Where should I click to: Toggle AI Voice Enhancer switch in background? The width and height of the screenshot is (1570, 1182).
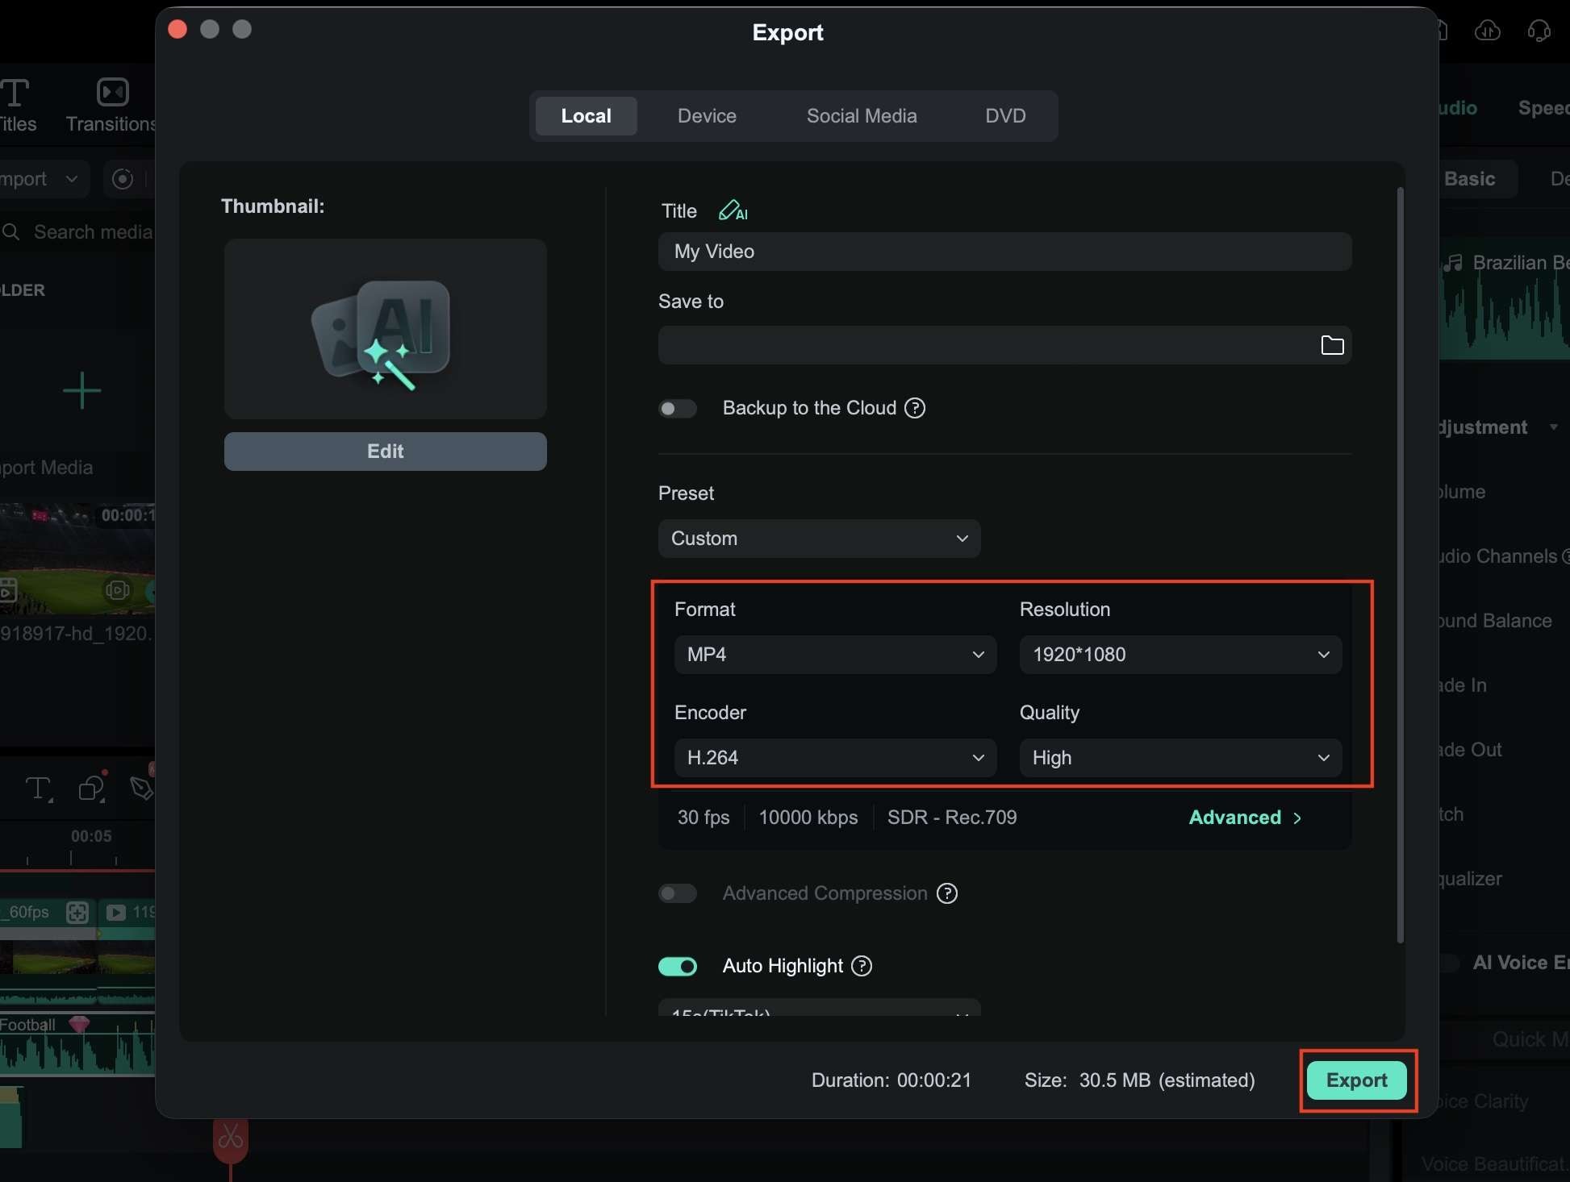[1450, 963]
